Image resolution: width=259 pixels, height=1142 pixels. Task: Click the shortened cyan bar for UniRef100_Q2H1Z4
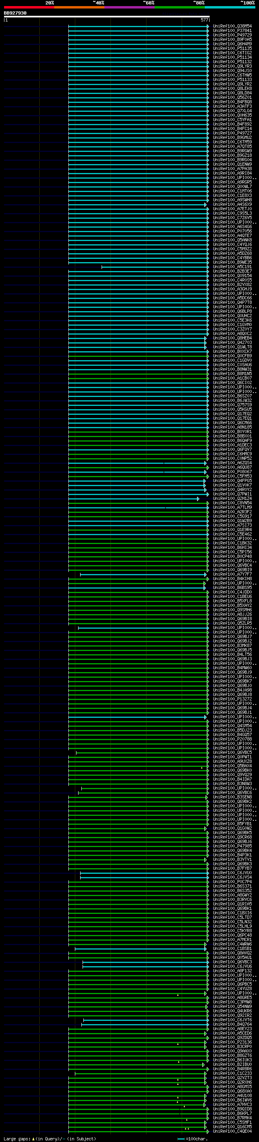coord(134,499)
